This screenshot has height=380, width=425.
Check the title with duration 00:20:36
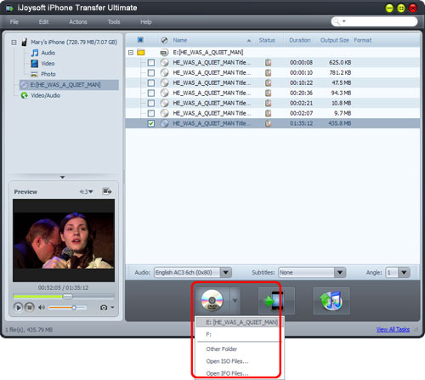pos(151,93)
